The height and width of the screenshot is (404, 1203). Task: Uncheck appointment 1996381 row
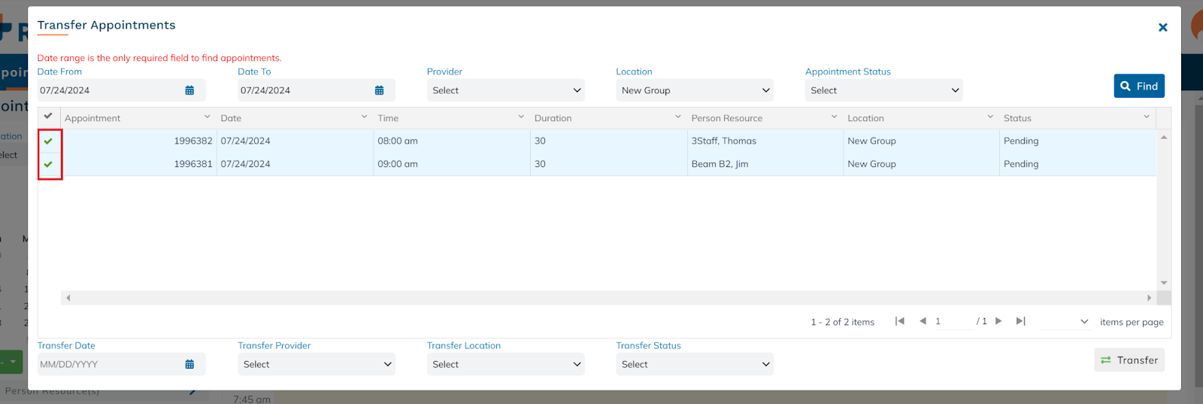(x=49, y=164)
